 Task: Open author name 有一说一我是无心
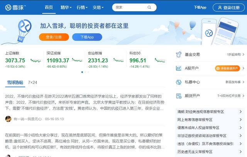[27, 119]
